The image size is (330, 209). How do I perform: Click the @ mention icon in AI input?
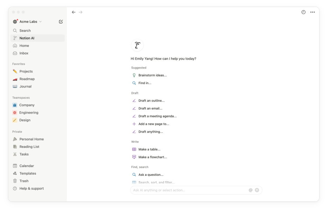point(251,190)
